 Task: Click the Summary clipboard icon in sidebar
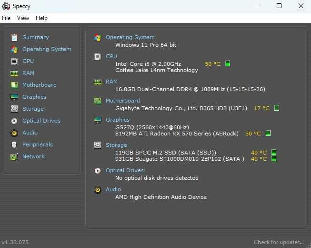14,37
